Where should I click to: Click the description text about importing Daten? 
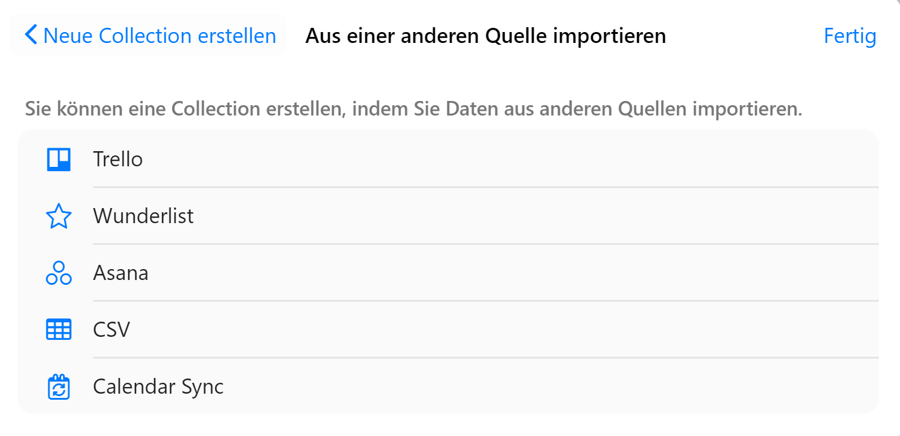tap(413, 109)
